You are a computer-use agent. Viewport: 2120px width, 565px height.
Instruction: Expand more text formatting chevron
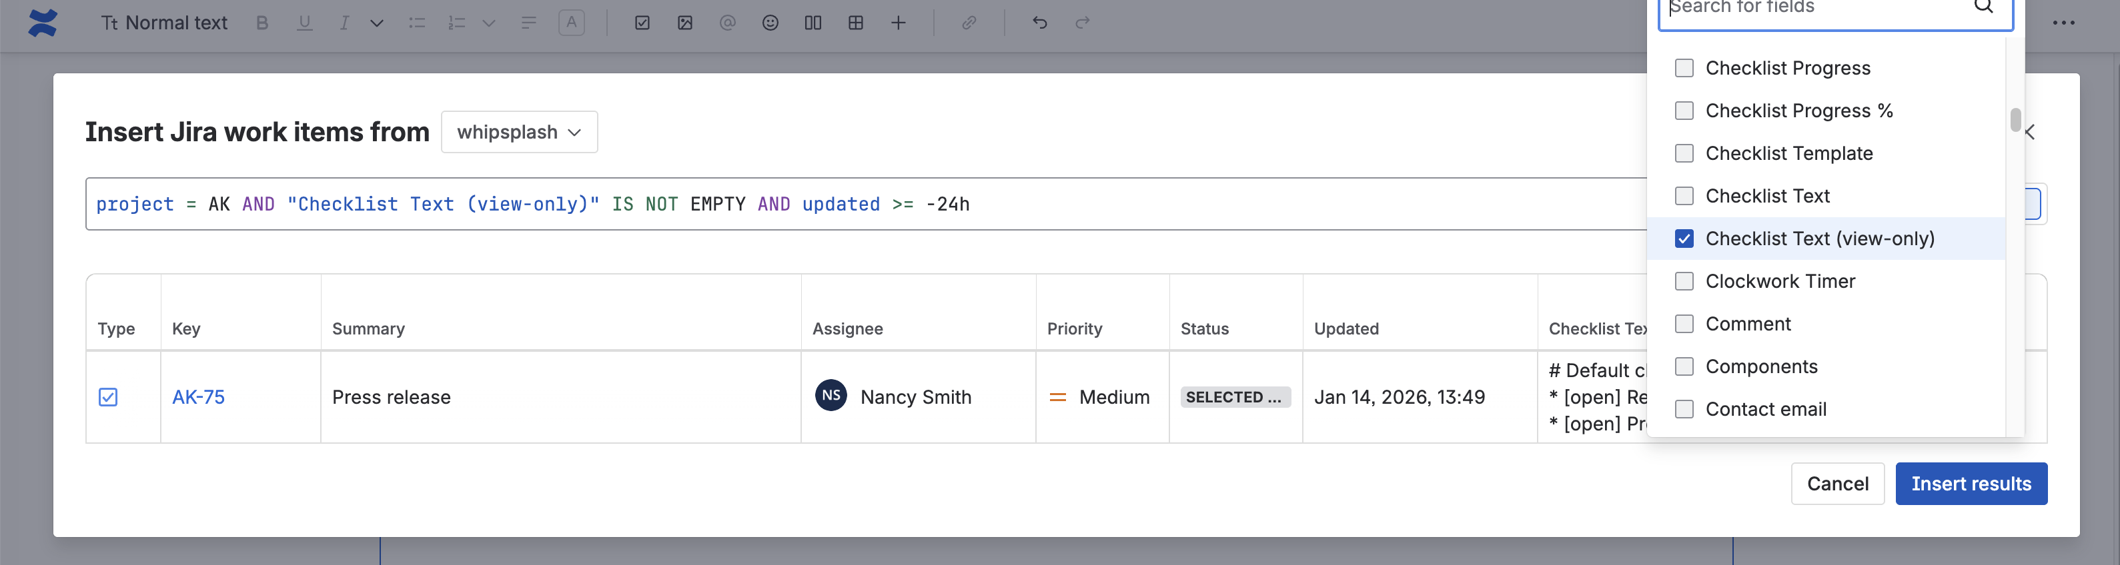[x=377, y=23]
